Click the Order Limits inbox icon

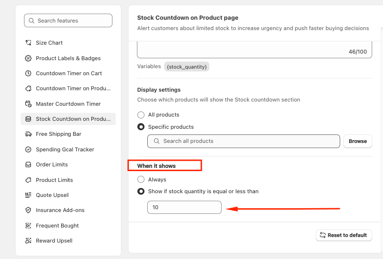click(28, 165)
